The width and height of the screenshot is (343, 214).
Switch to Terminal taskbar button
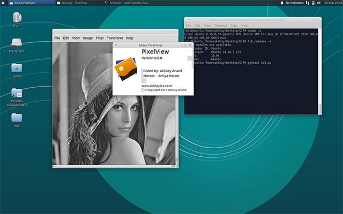click(127, 3)
